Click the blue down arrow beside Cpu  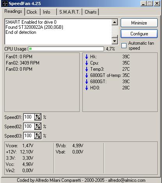87,63
